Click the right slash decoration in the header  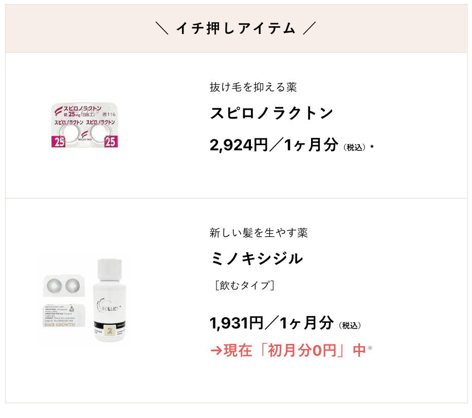308,29
